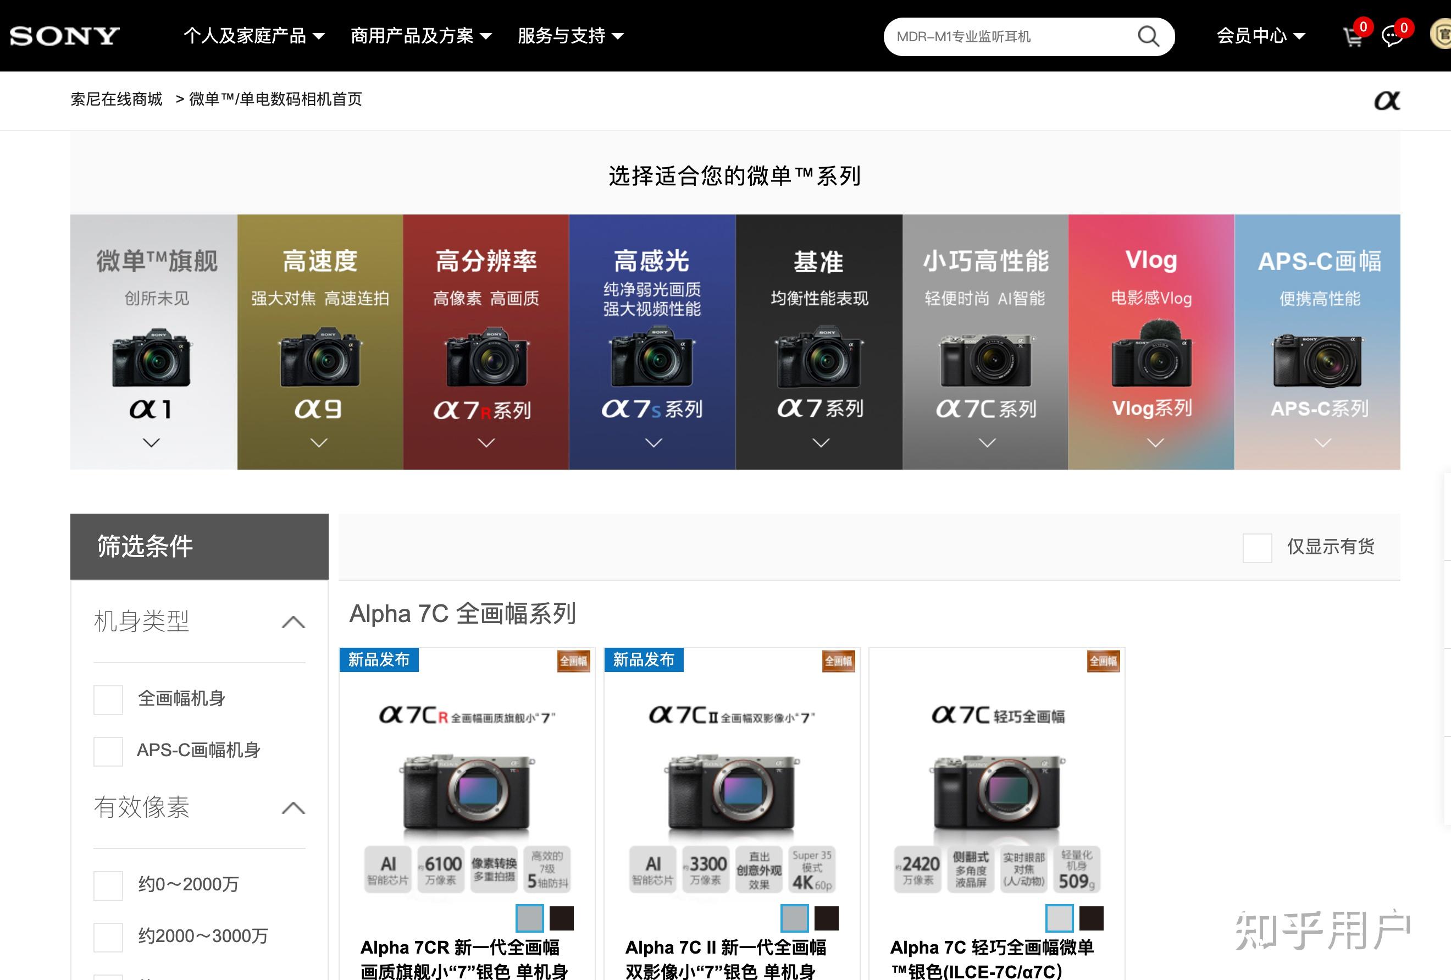Collapse the 机身类型 filter section
Viewport: 1451px width, 980px height.
point(293,622)
